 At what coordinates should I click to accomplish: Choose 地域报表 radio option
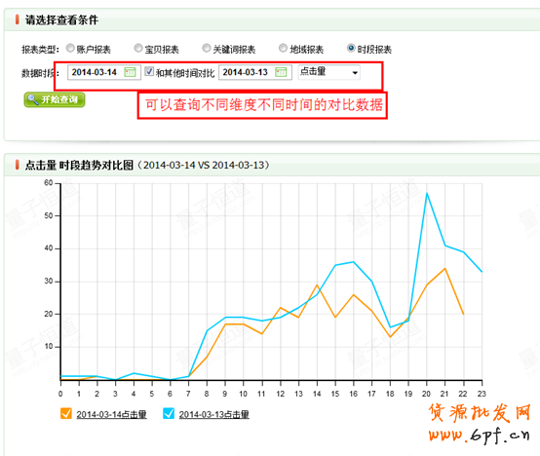click(283, 48)
